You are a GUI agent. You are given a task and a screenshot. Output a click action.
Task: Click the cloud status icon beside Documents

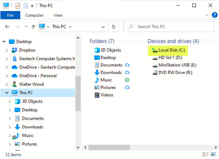click(x=127, y=65)
